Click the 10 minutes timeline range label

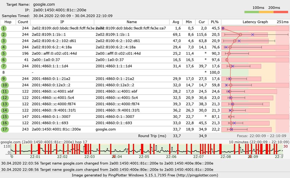pyautogui.click(x=259, y=142)
